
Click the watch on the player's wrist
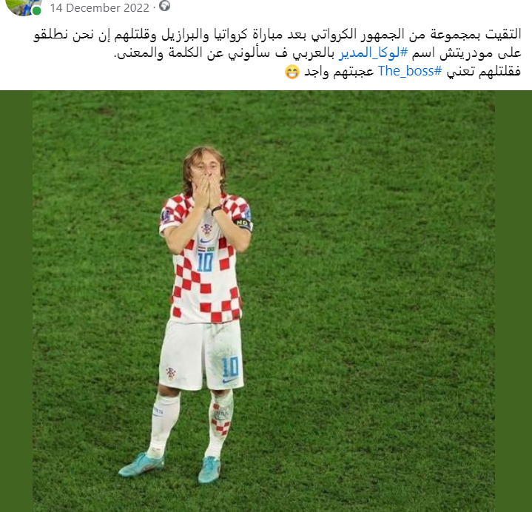[217, 210]
